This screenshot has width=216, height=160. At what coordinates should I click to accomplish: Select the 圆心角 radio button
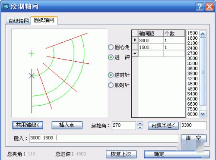111,47
